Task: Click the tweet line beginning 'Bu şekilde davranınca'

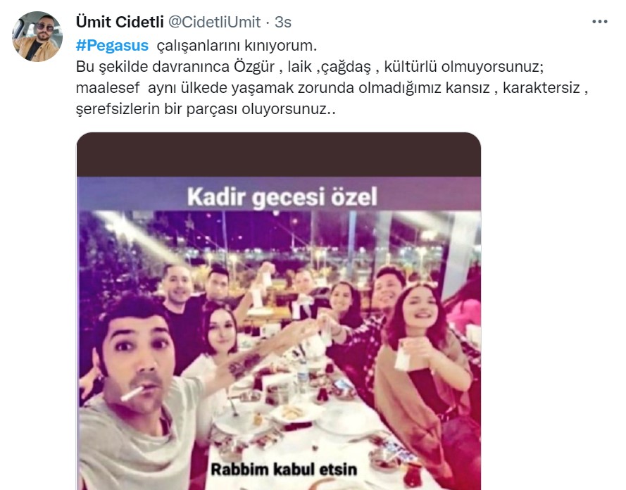Action: point(310,67)
